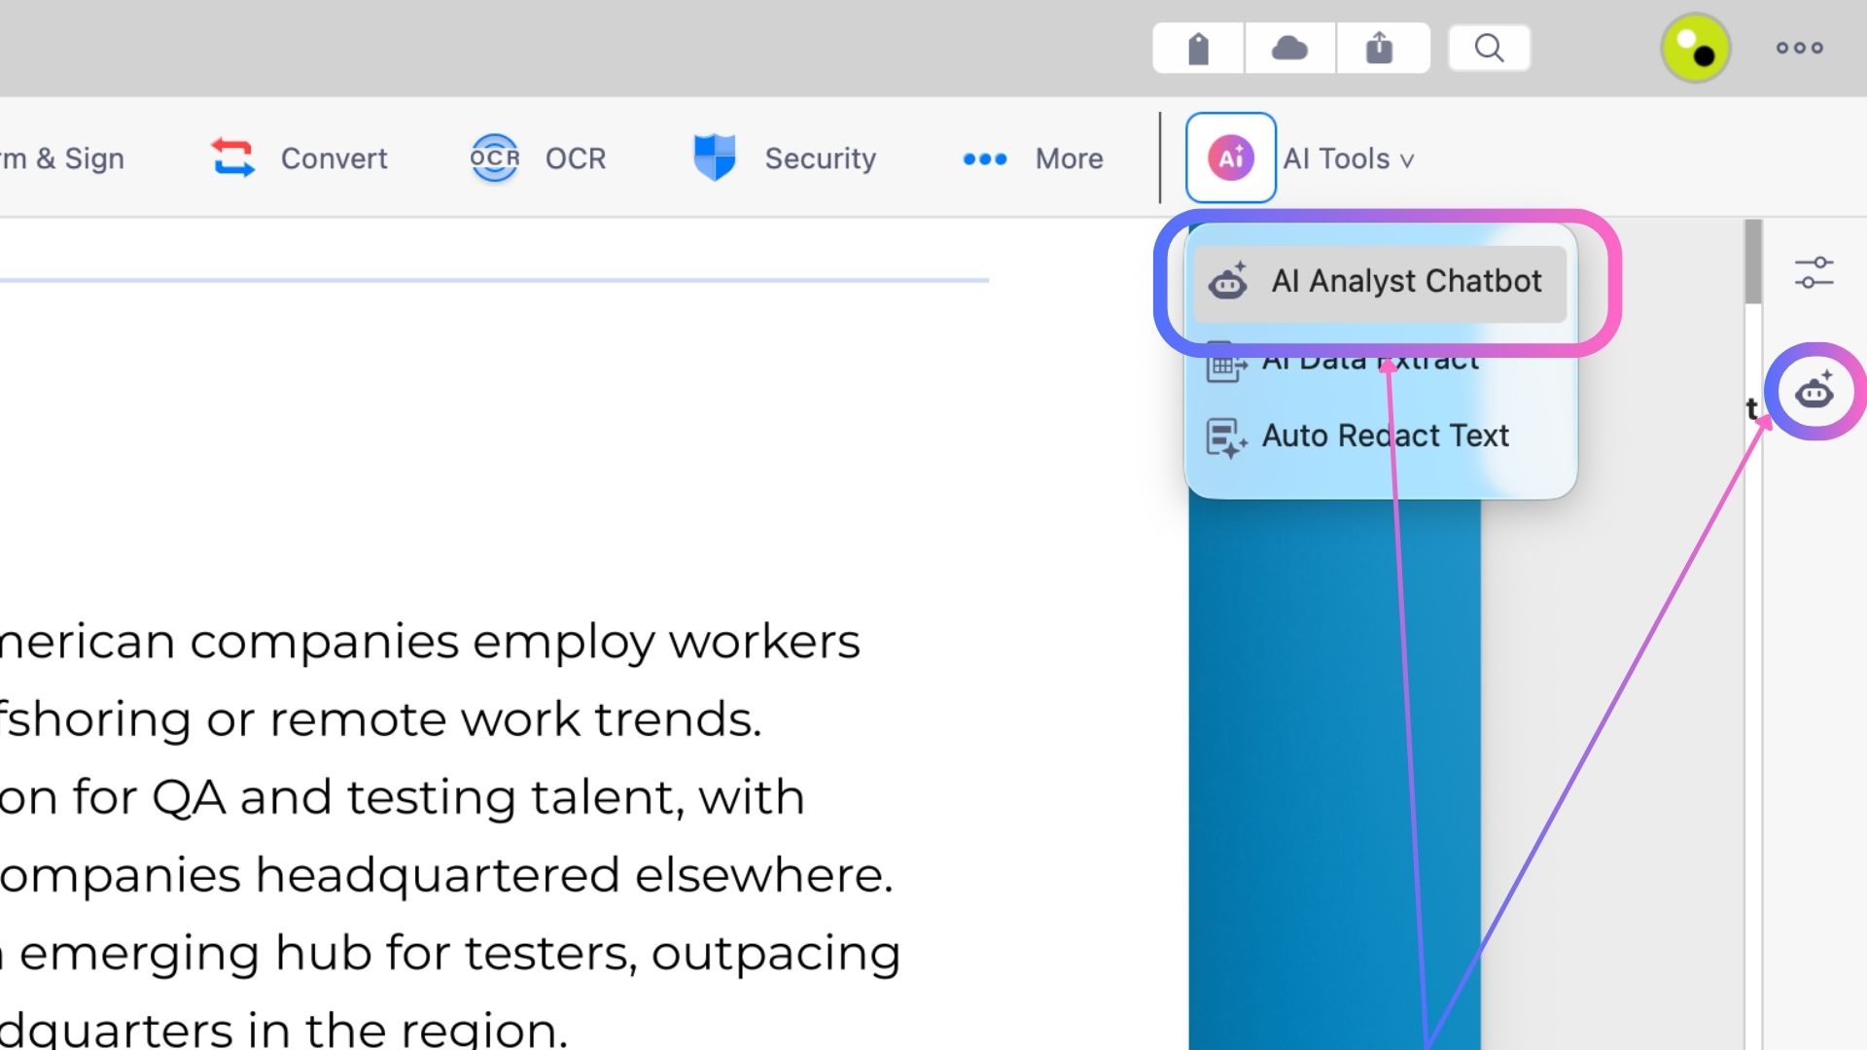Image resolution: width=1867 pixels, height=1050 pixels.
Task: Click text 'fshoring or remote work trends.'
Action: [381, 720]
